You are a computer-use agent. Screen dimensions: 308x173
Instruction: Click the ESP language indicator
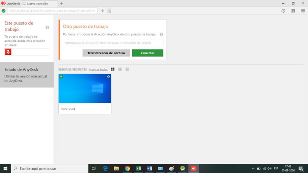click(x=276, y=168)
